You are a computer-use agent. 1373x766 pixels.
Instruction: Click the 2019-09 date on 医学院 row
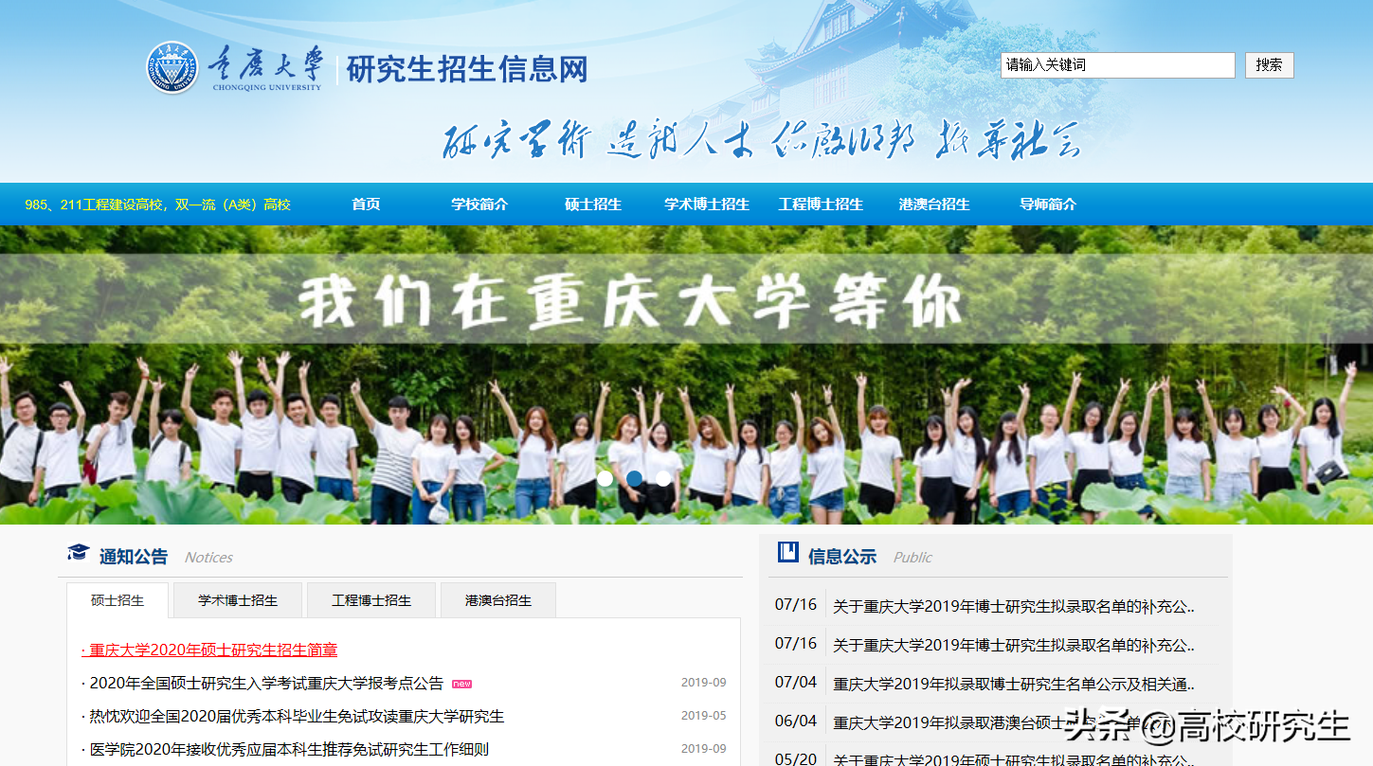[704, 749]
